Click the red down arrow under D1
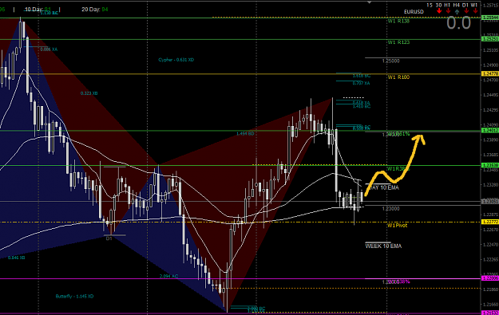This screenshot has width=499, height=315. (466, 11)
